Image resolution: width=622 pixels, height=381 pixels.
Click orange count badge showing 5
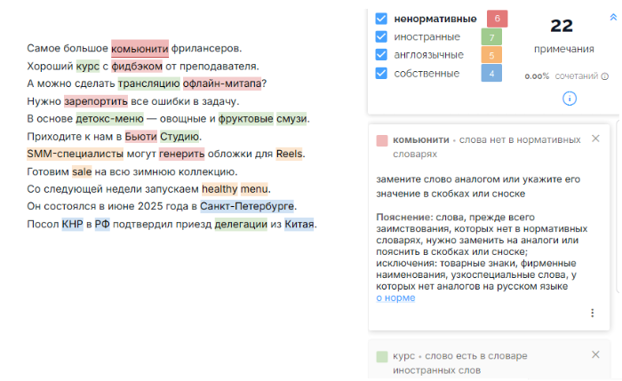[491, 55]
